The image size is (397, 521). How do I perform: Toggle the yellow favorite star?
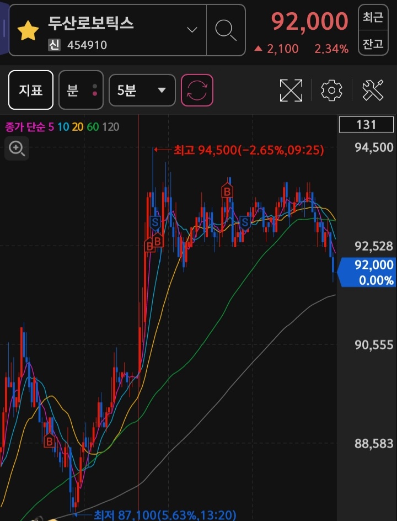tap(28, 30)
